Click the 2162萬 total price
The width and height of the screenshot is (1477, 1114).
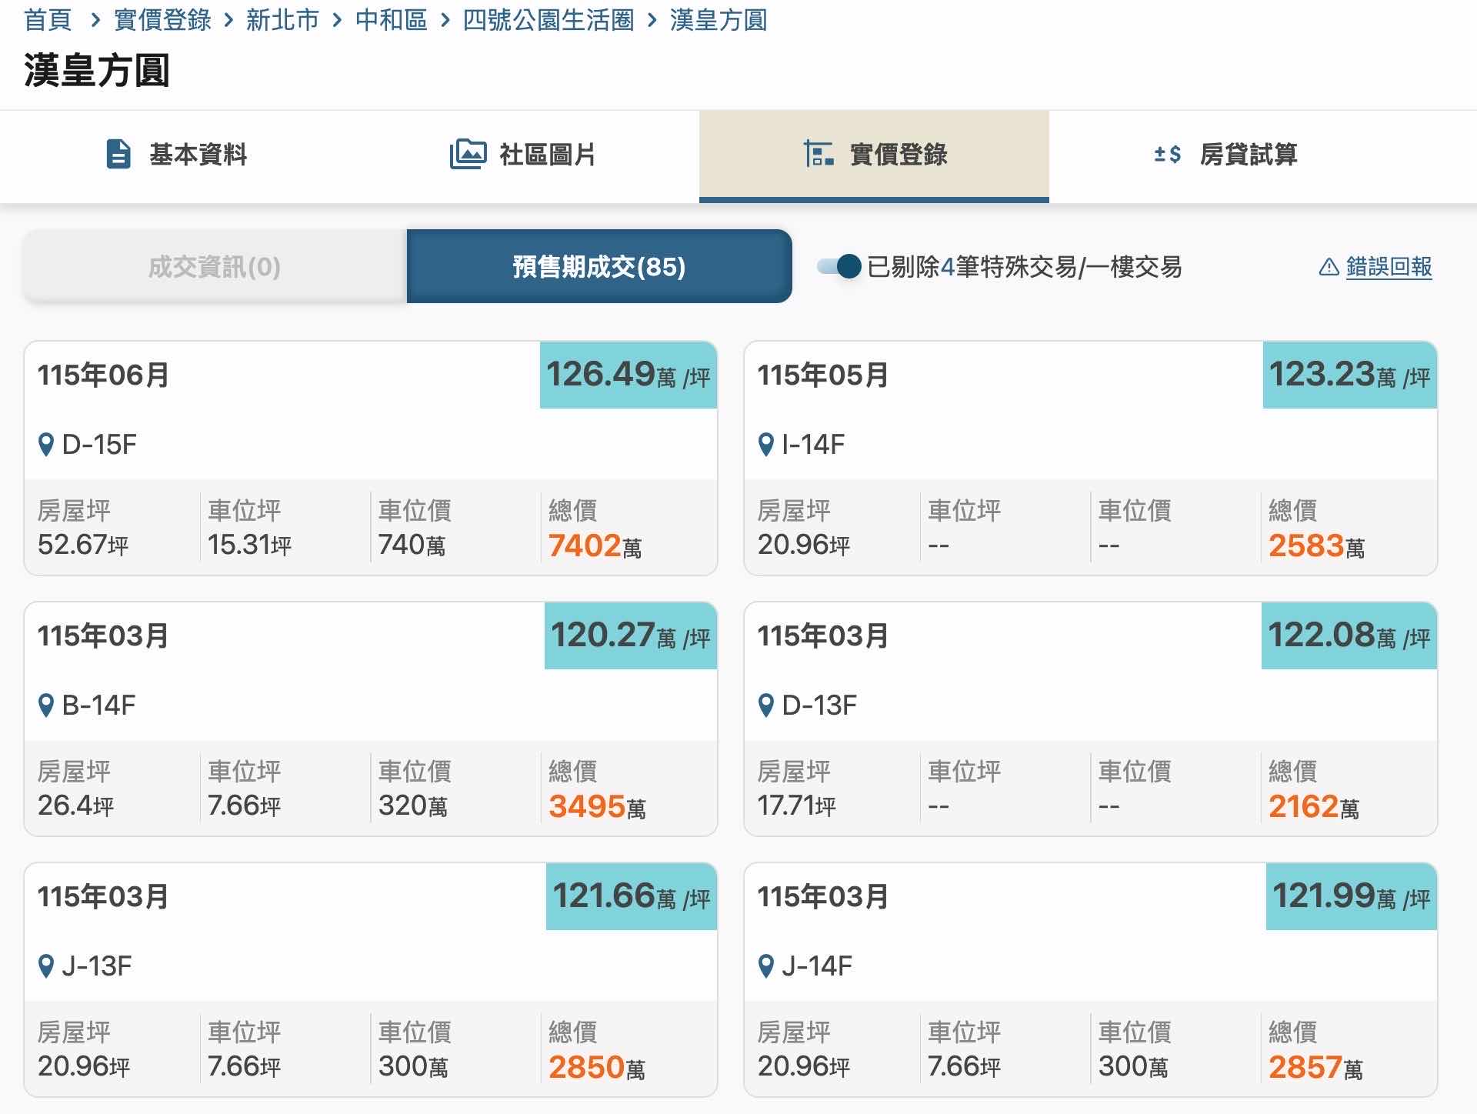(x=1314, y=807)
